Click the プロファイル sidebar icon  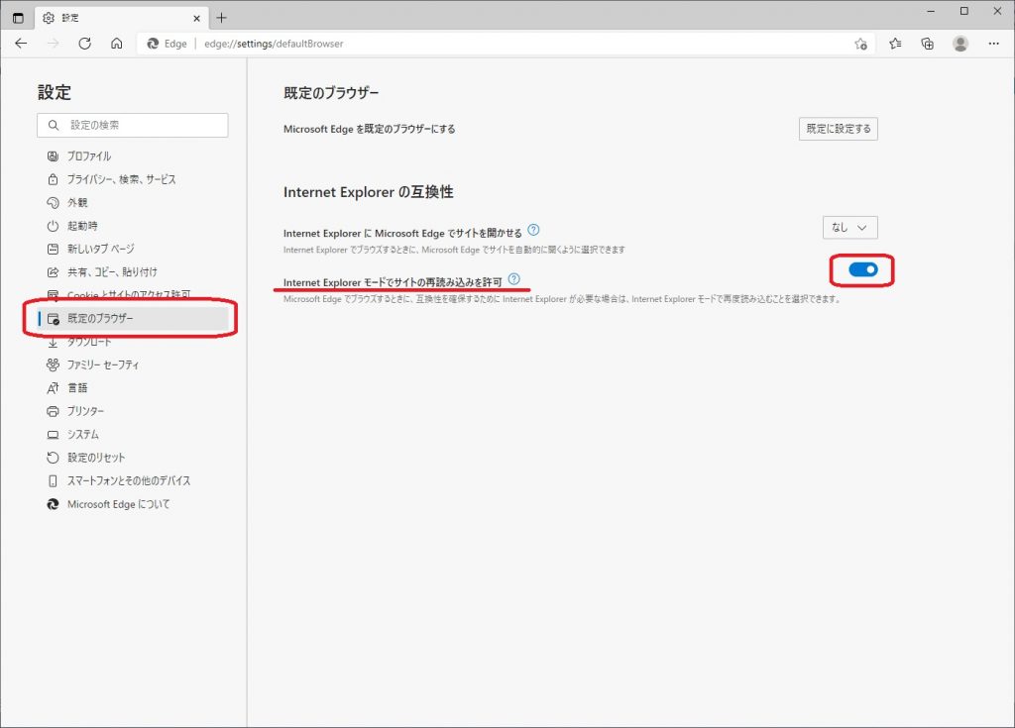54,156
